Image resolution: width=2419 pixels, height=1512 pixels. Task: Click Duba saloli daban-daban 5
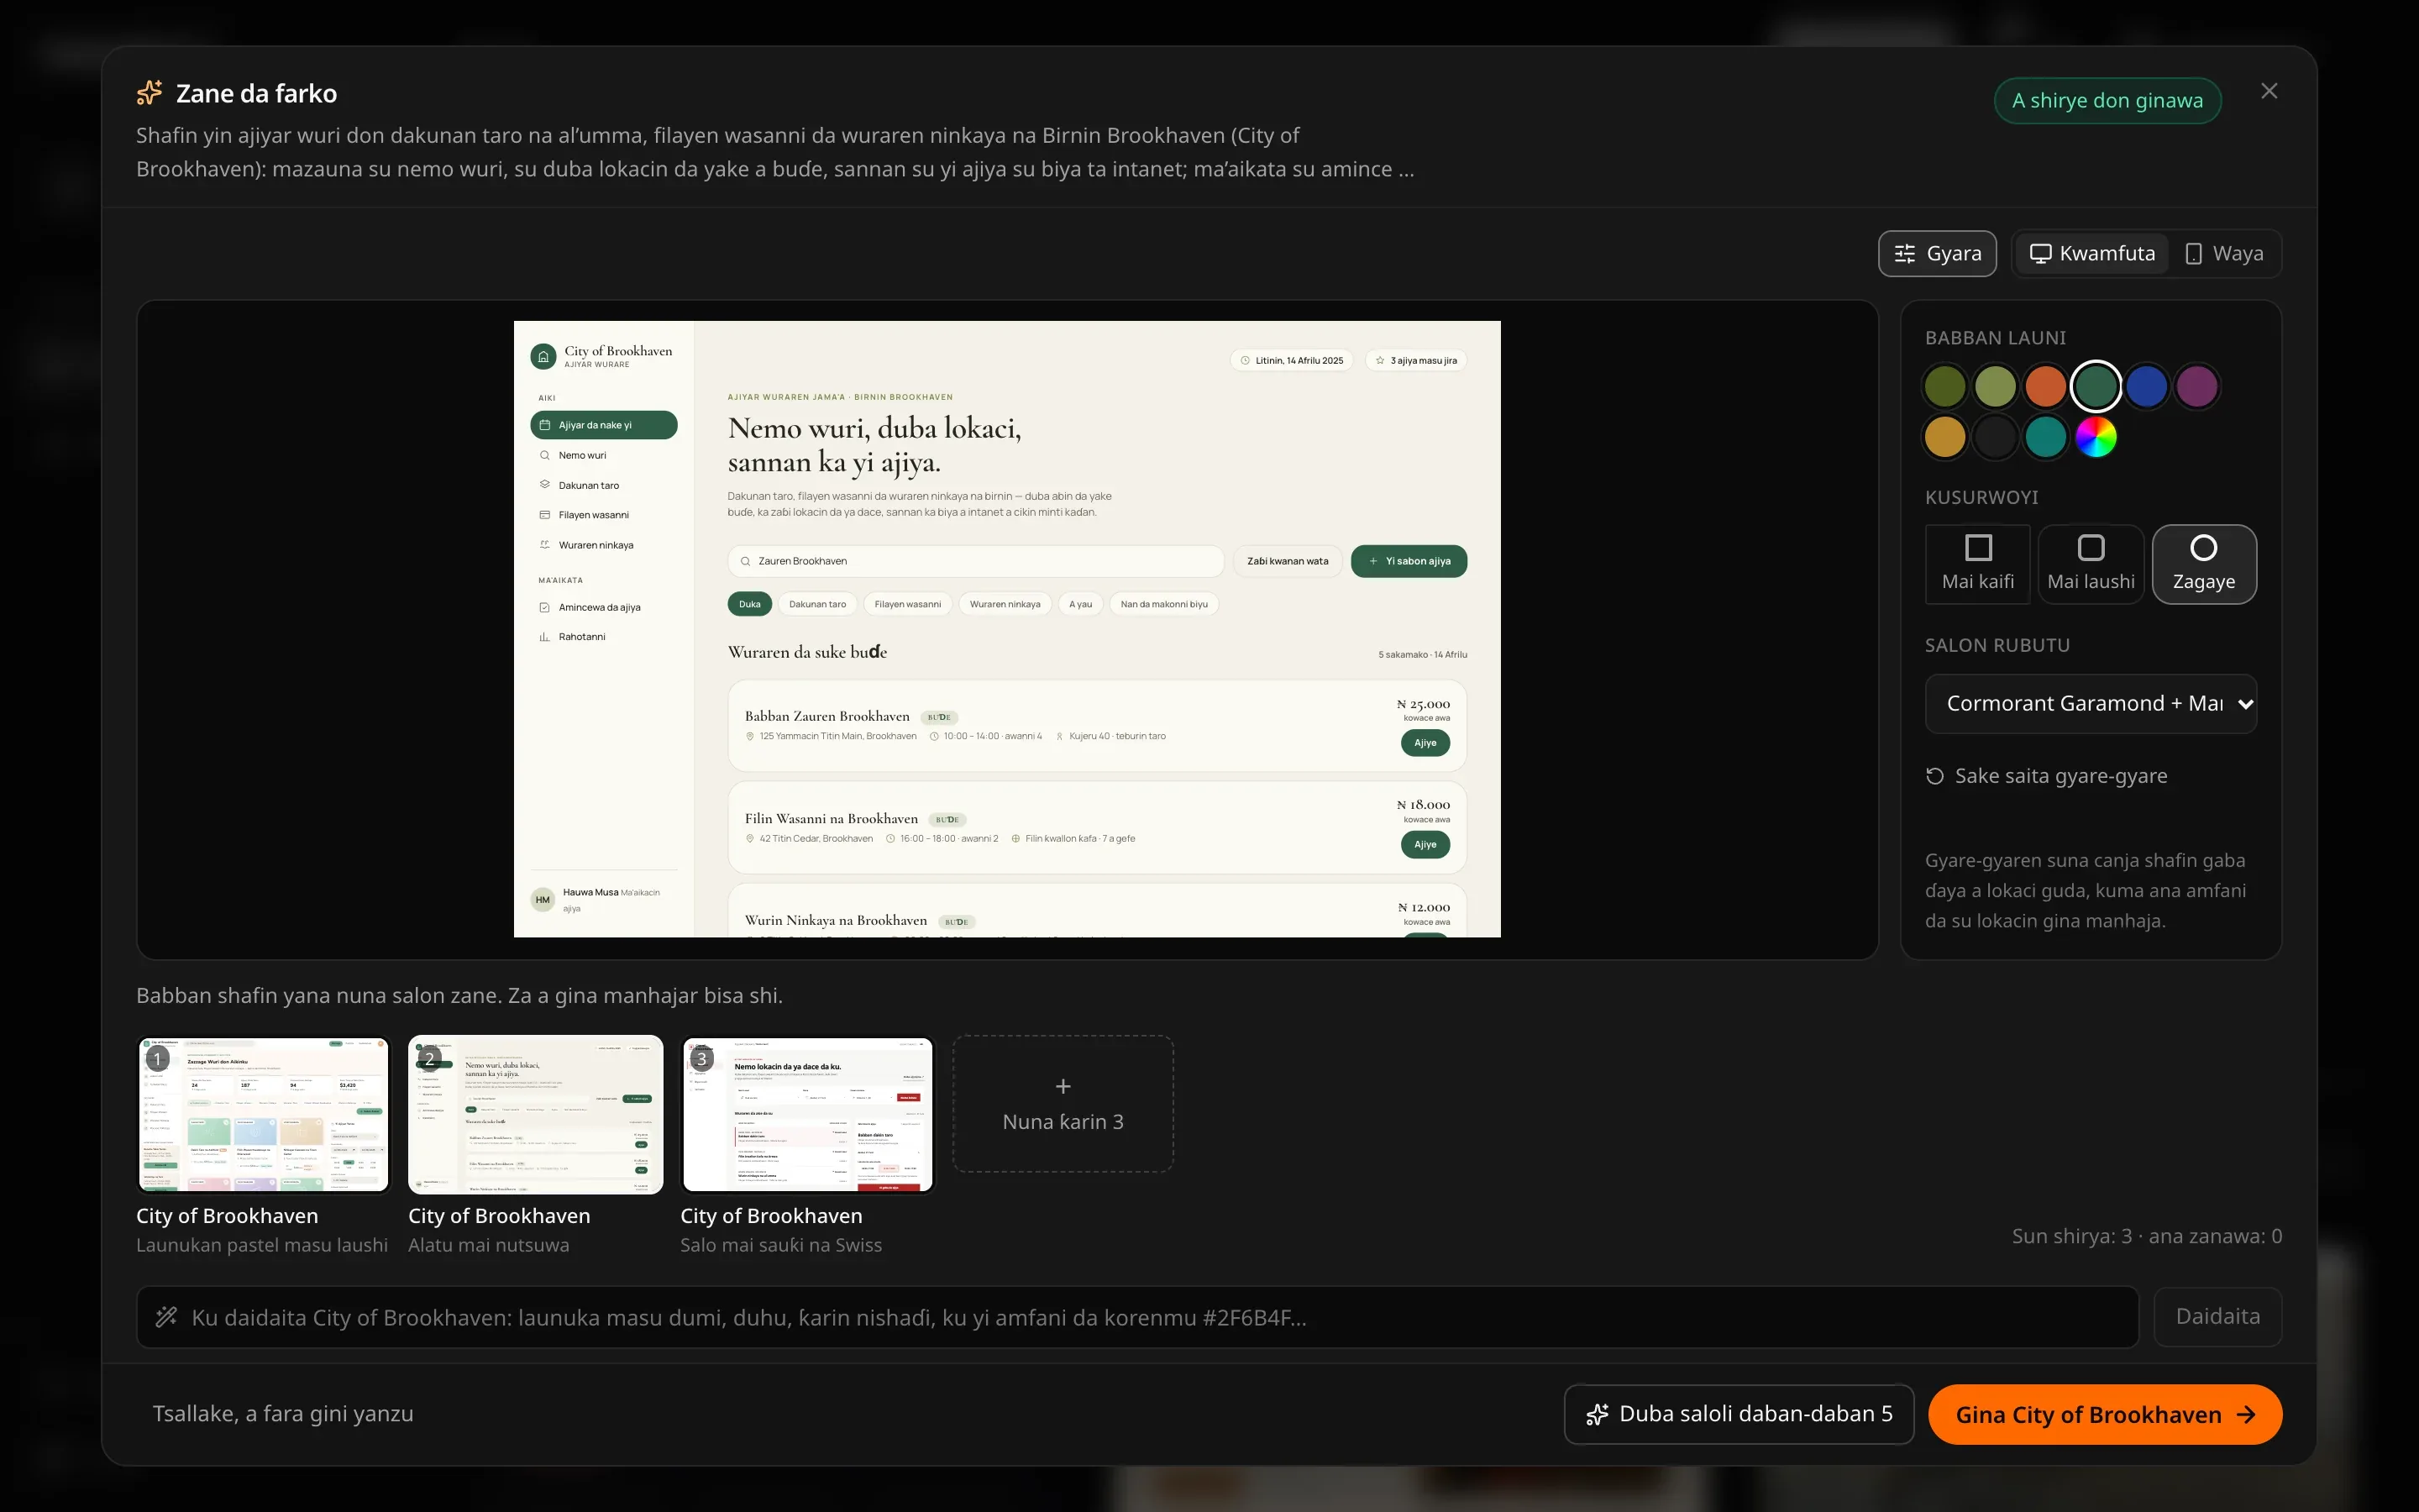pos(1739,1414)
